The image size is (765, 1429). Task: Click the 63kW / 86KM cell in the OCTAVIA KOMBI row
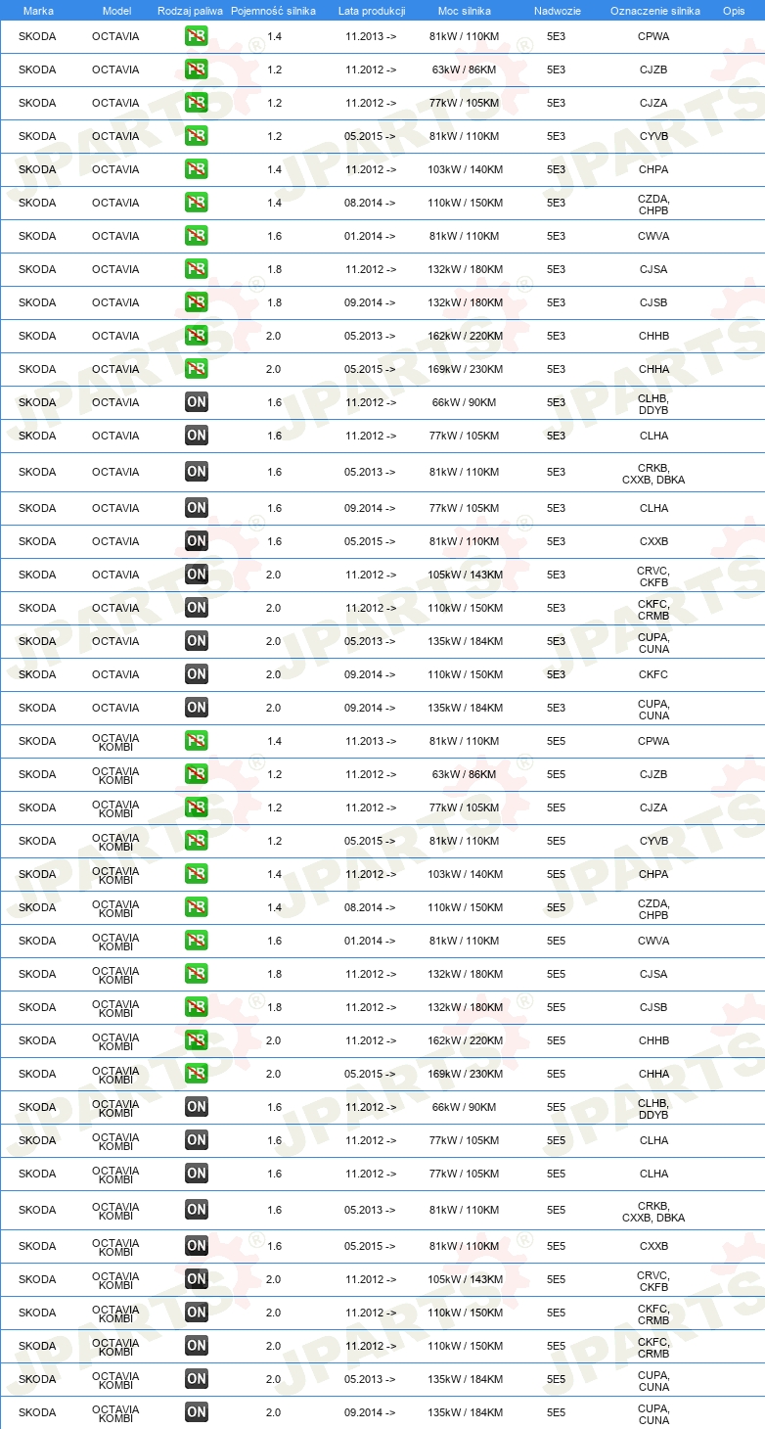coord(466,774)
